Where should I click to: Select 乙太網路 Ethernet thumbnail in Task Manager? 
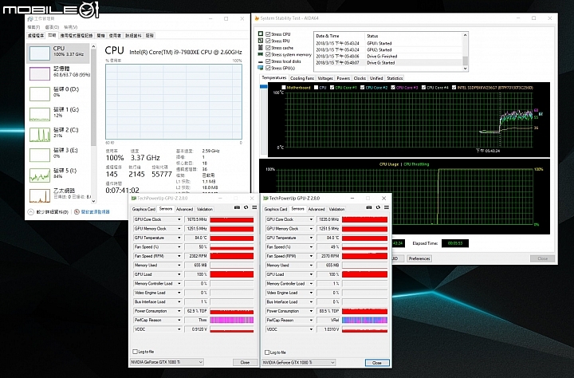click(x=40, y=195)
